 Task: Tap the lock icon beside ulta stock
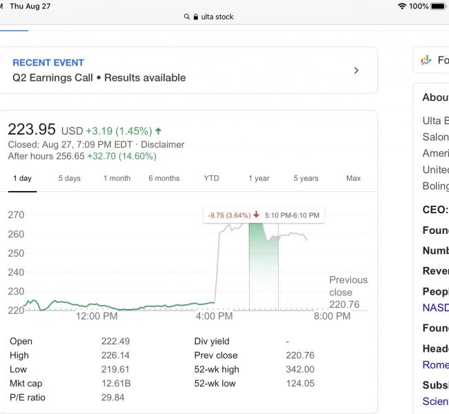pos(196,17)
